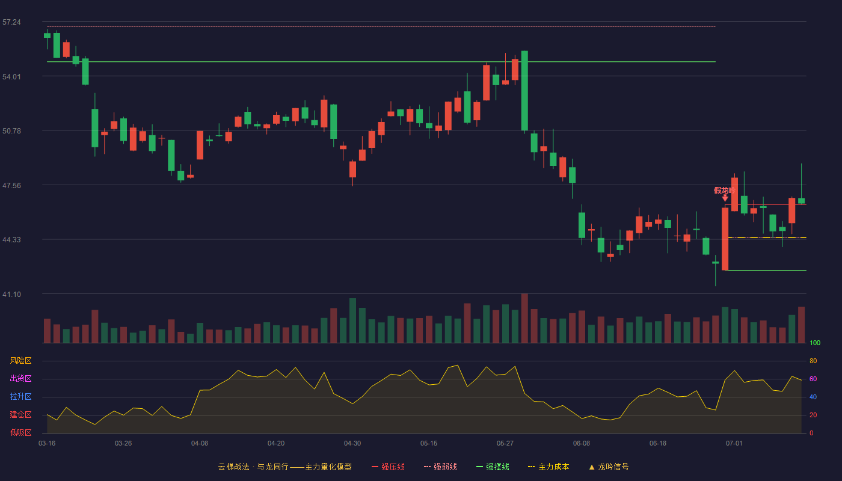This screenshot has width=842, height=481.
Task: Click the 建仓区 zone label
Action: [x=20, y=415]
